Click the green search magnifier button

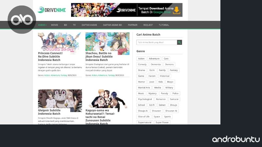tap(179, 42)
